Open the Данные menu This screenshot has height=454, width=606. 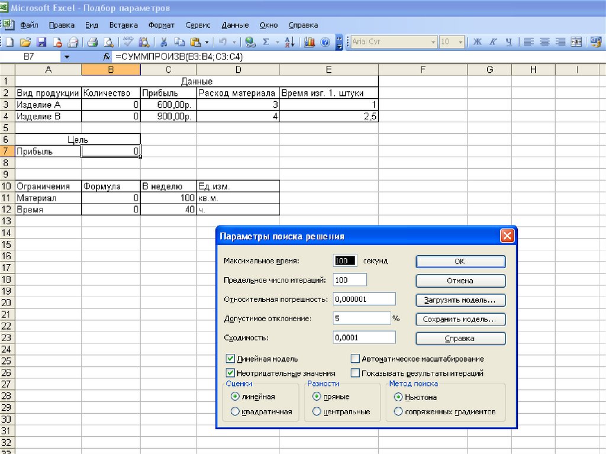235,25
